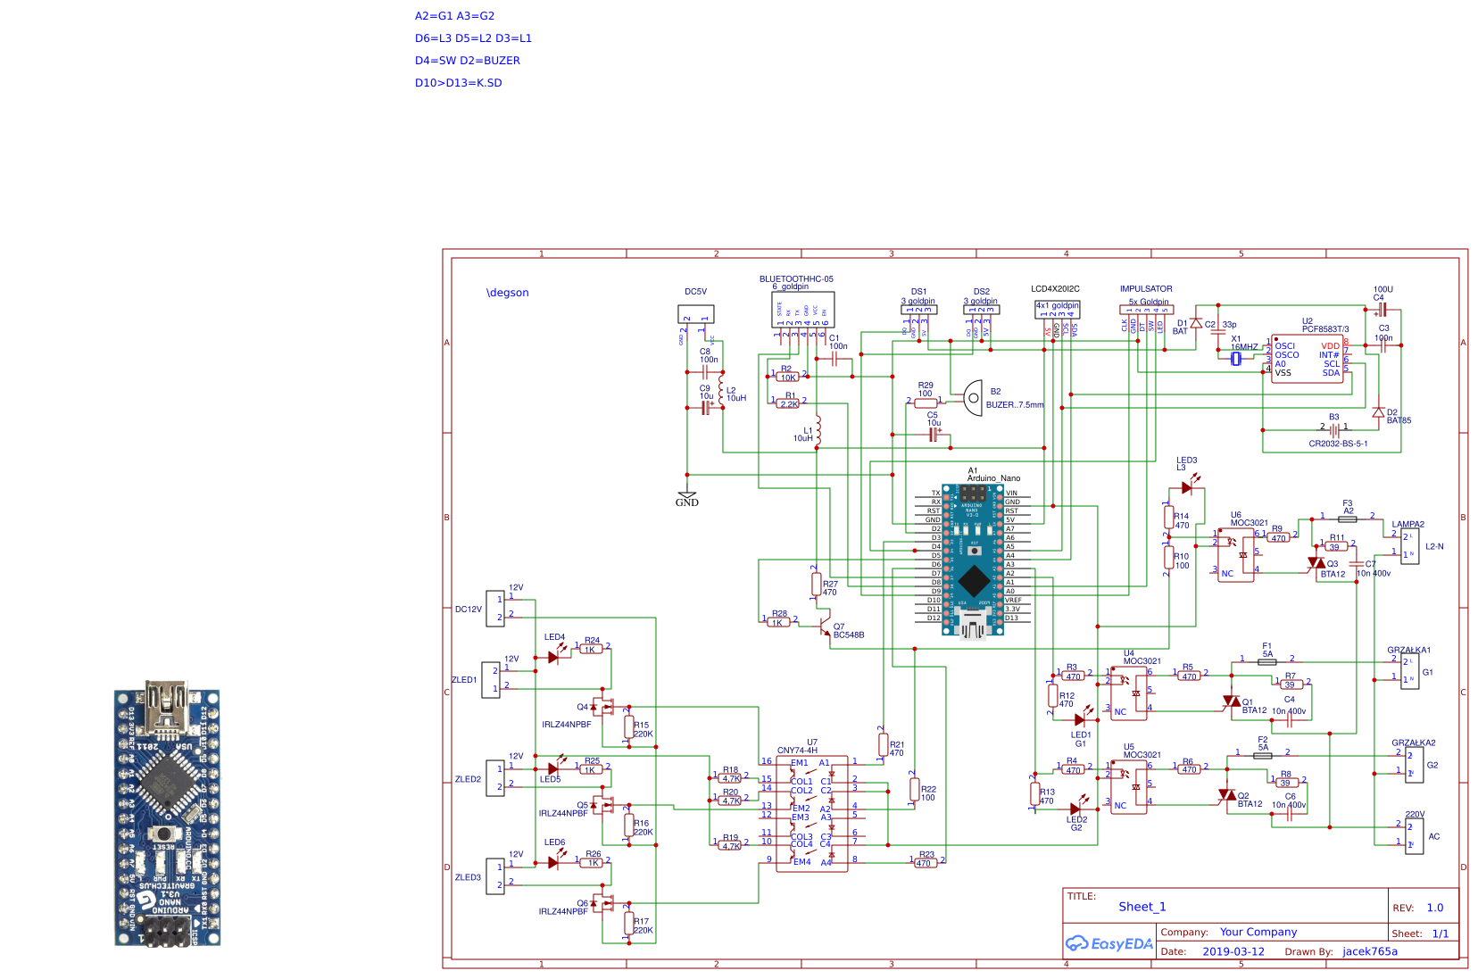The width and height of the screenshot is (1478, 979).
Task: Click the Sheet_1 title text
Action: 1142,907
